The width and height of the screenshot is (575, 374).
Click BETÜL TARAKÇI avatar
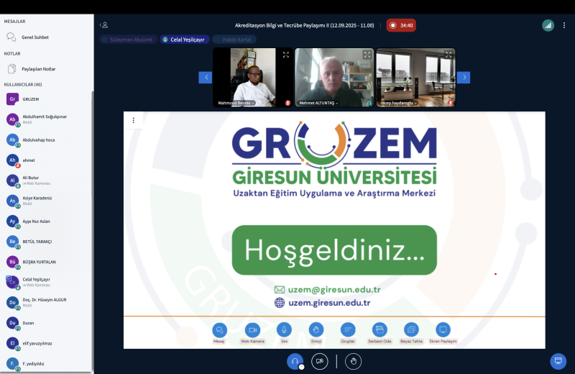12,242
